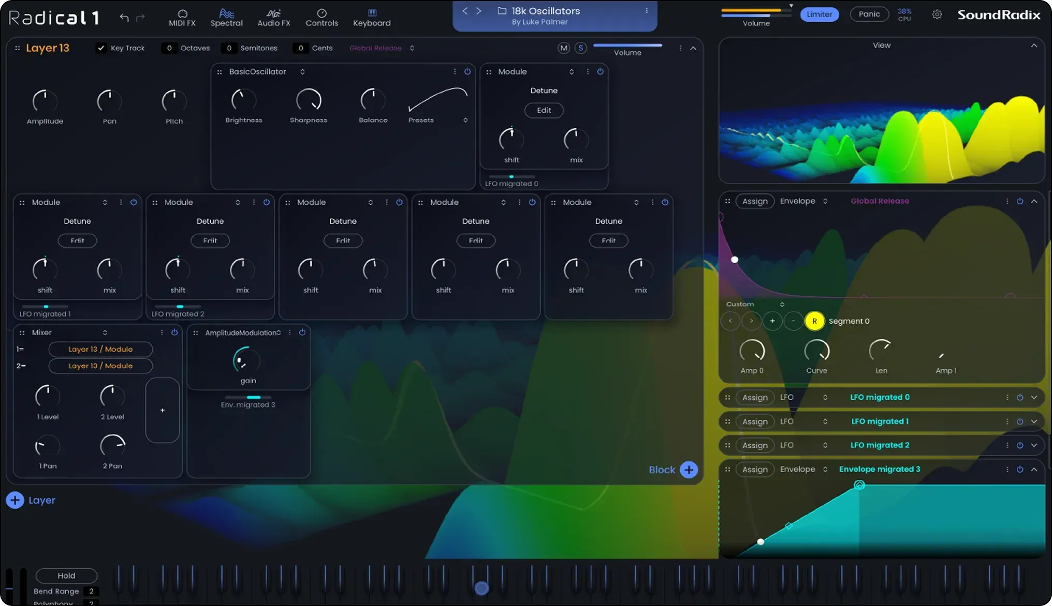Image resolution: width=1052 pixels, height=606 pixels.
Task: Open the Keyboard tab
Action: click(372, 18)
